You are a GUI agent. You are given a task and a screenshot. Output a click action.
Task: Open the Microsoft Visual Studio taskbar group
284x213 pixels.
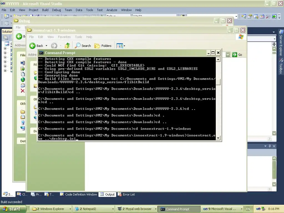point(222,209)
